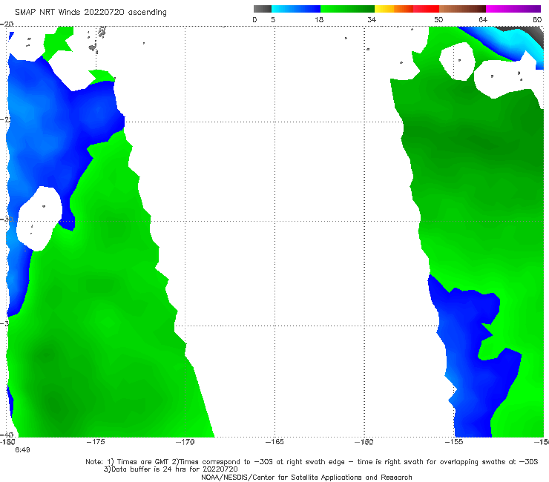The image size is (549, 482).
Task: Click the color bar label '50'
Action: pos(438,20)
